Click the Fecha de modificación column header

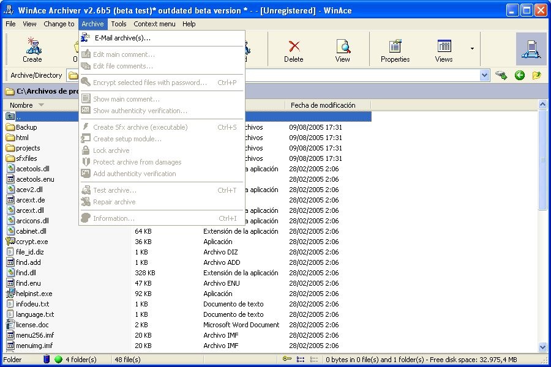click(323, 105)
